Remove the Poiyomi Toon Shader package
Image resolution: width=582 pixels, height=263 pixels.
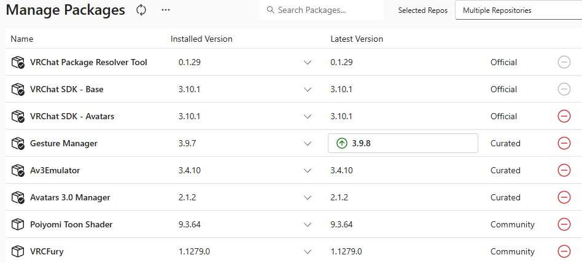564,224
